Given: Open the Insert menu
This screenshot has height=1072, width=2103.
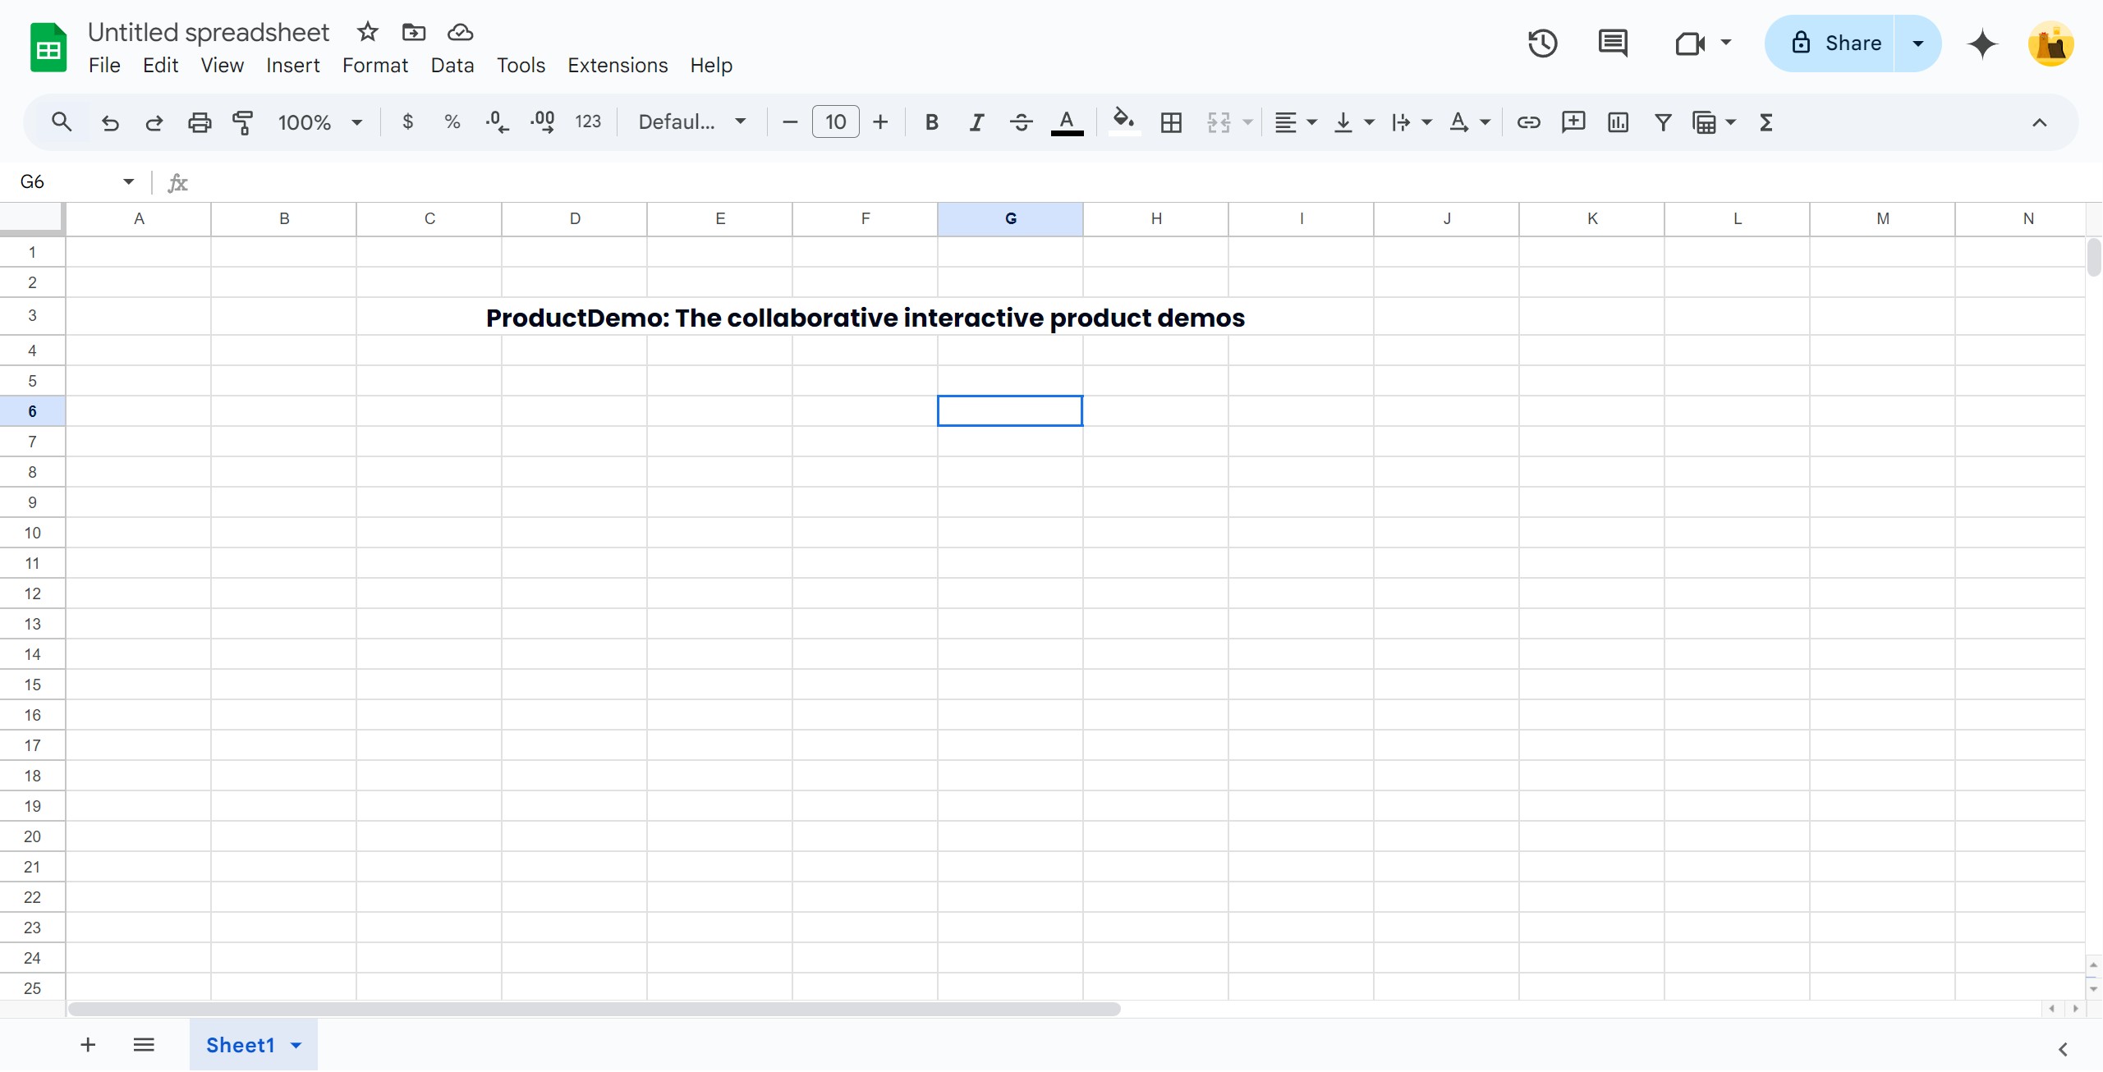Looking at the screenshot, I should point(292,65).
